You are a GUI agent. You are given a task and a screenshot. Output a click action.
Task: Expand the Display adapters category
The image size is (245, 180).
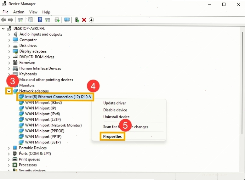pos(9,51)
